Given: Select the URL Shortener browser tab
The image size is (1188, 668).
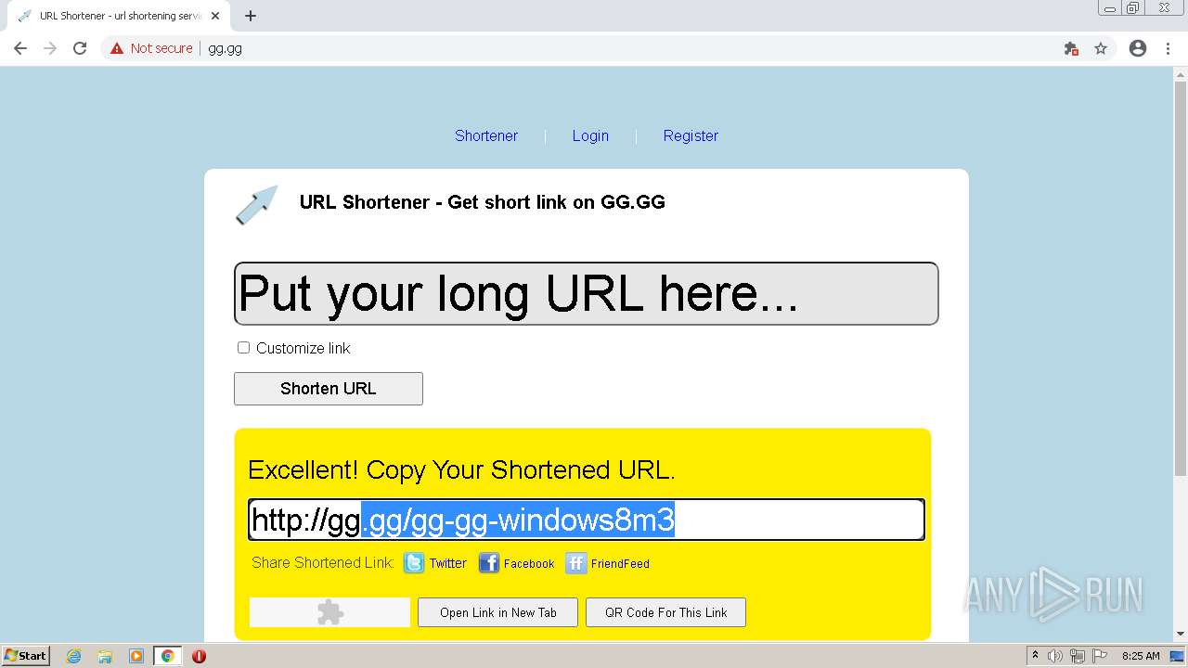Looking at the screenshot, I should tap(118, 16).
